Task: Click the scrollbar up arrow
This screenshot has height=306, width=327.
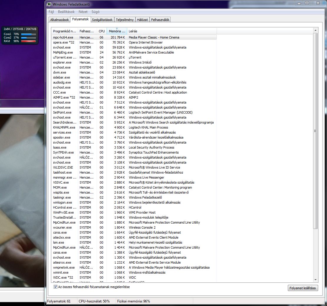Action: (x=315, y=30)
